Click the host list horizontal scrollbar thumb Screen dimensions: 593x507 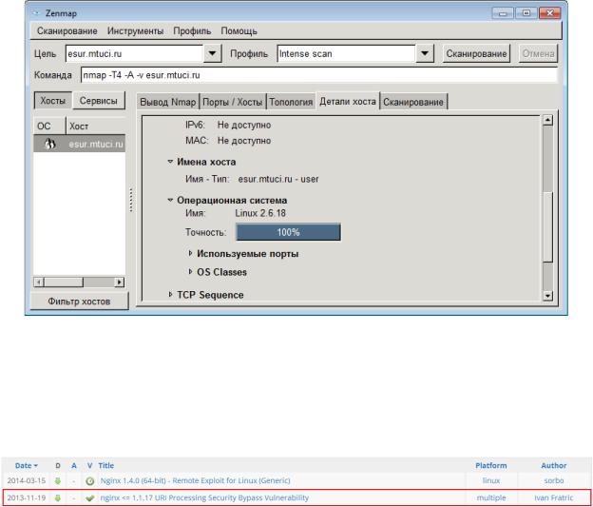coord(64,283)
